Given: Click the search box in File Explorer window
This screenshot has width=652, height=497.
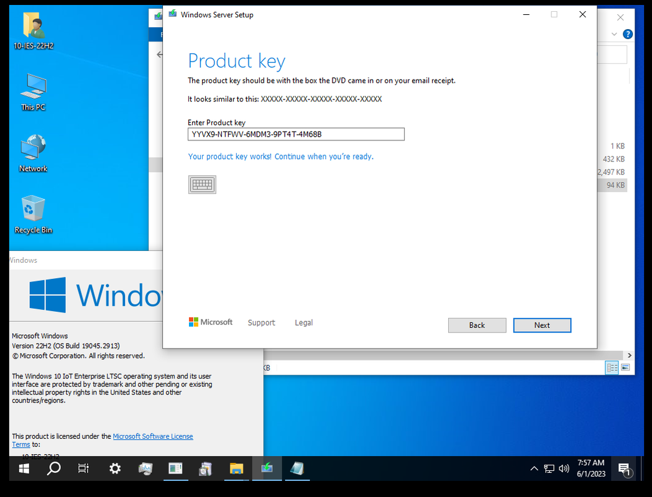Looking at the screenshot, I should (x=612, y=55).
